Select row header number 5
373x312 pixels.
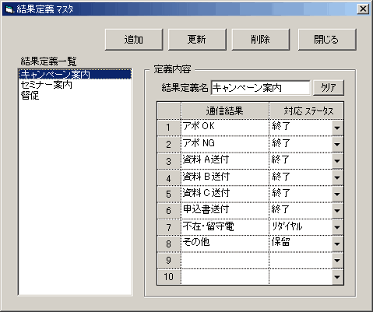pyautogui.click(x=169, y=194)
